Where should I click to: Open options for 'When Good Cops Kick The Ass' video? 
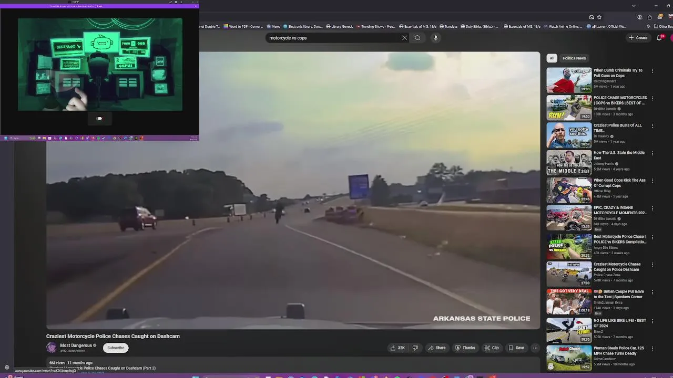tap(652, 181)
